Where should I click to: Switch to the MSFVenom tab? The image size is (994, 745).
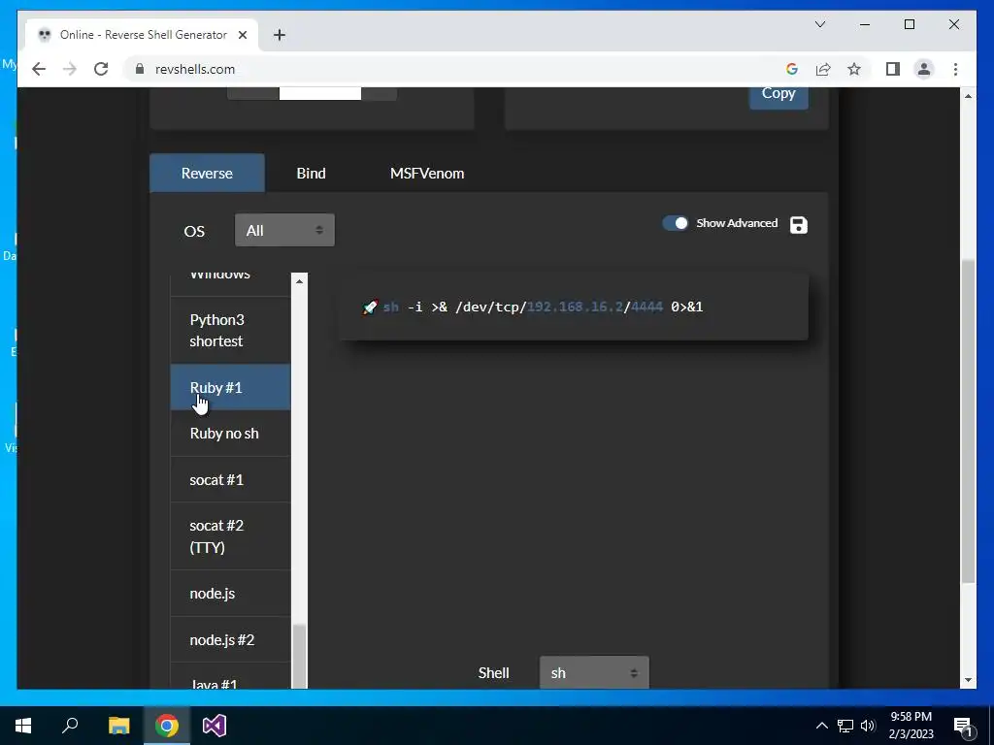point(427,173)
